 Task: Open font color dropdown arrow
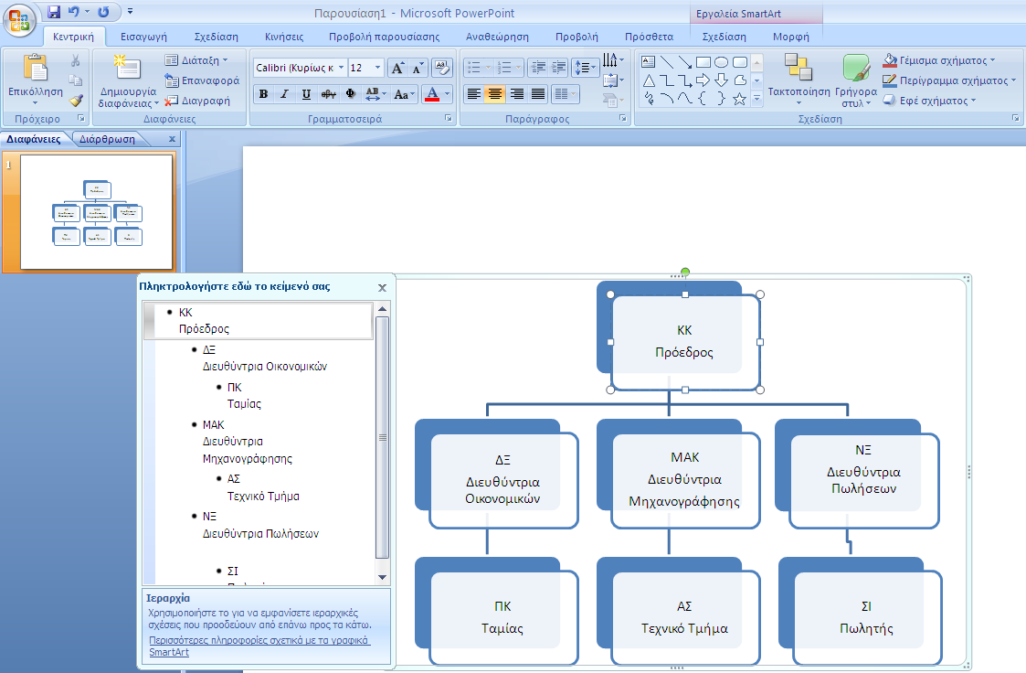448,94
